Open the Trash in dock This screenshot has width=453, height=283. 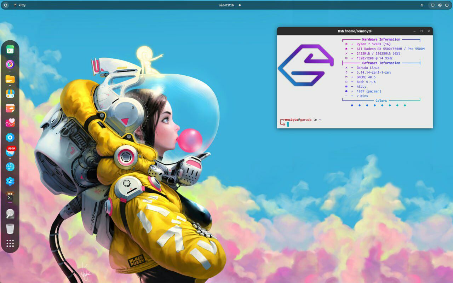[10, 229]
